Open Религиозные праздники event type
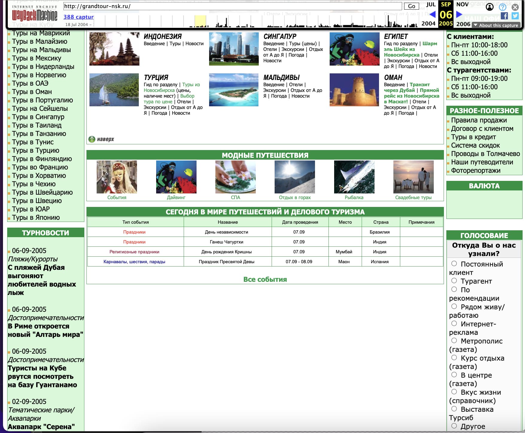Image resolution: width=525 pixels, height=433 pixels. click(134, 252)
